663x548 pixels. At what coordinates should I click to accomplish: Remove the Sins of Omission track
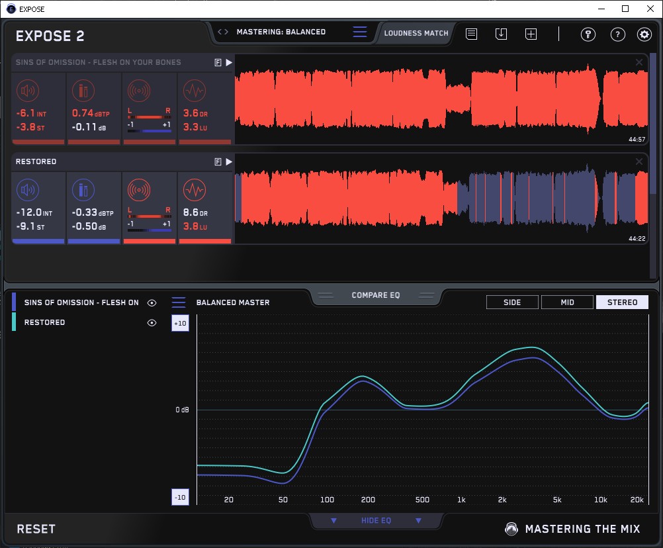pos(639,63)
